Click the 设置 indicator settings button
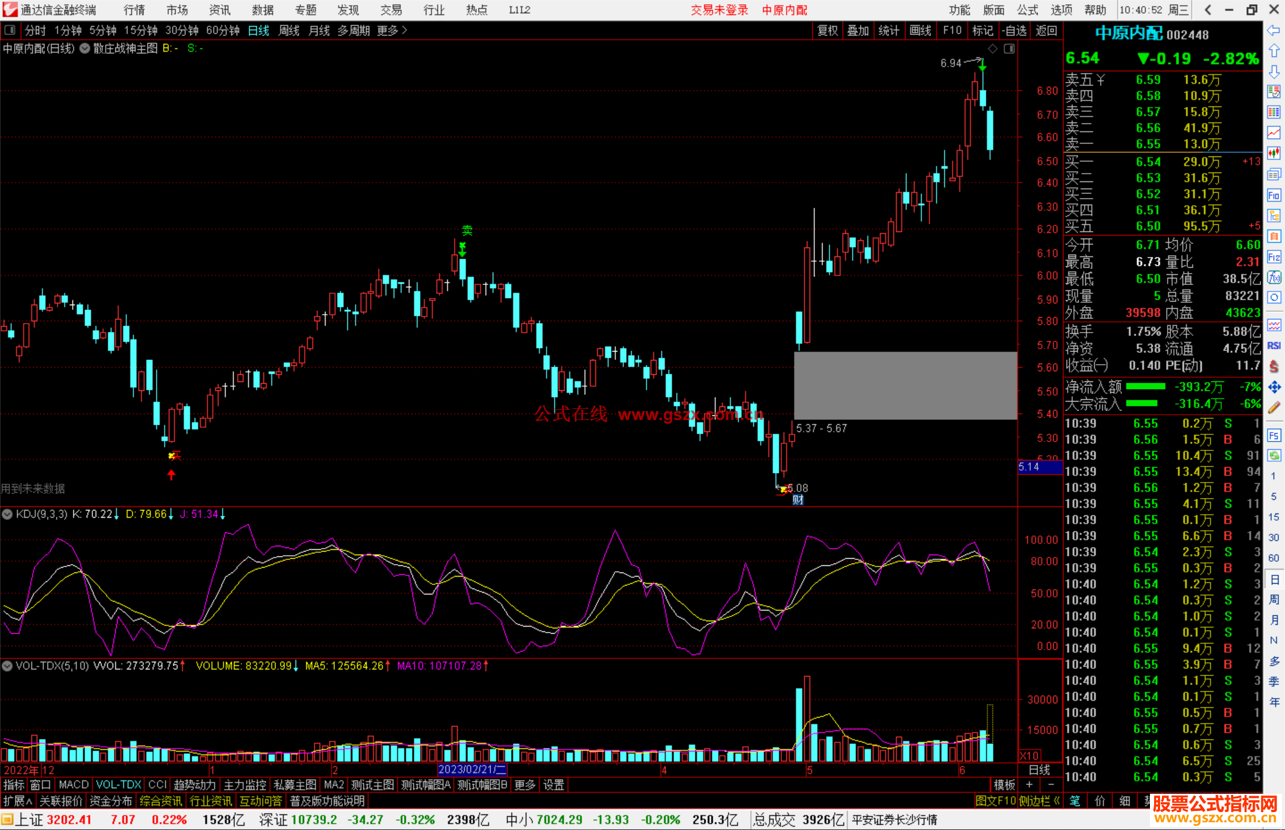 (553, 785)
